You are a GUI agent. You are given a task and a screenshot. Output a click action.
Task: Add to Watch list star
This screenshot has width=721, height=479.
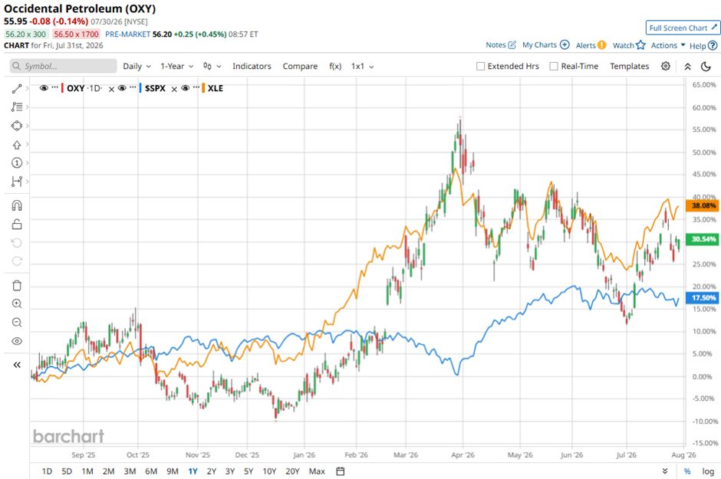point(629,45)
